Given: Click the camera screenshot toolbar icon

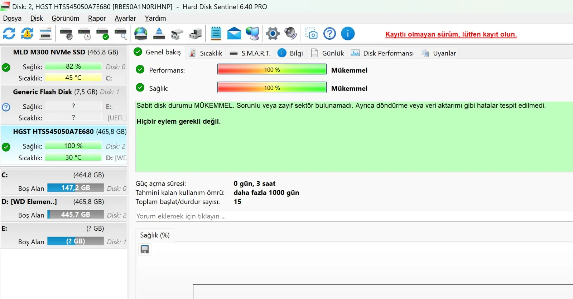Looking at the screenshot, I should 311,34.
